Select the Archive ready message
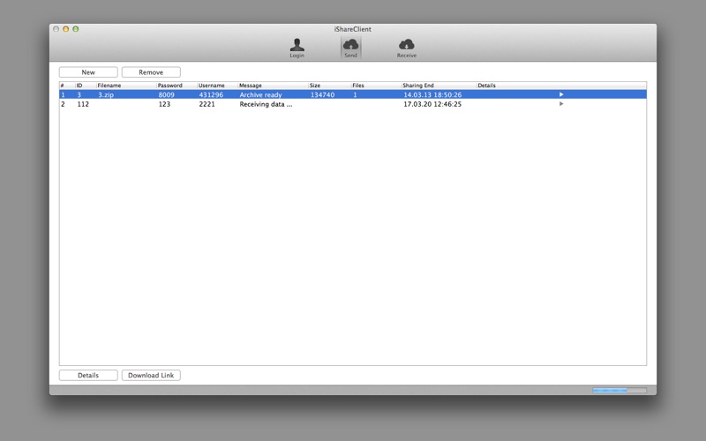The image size is (706, 441). [260, 95]
